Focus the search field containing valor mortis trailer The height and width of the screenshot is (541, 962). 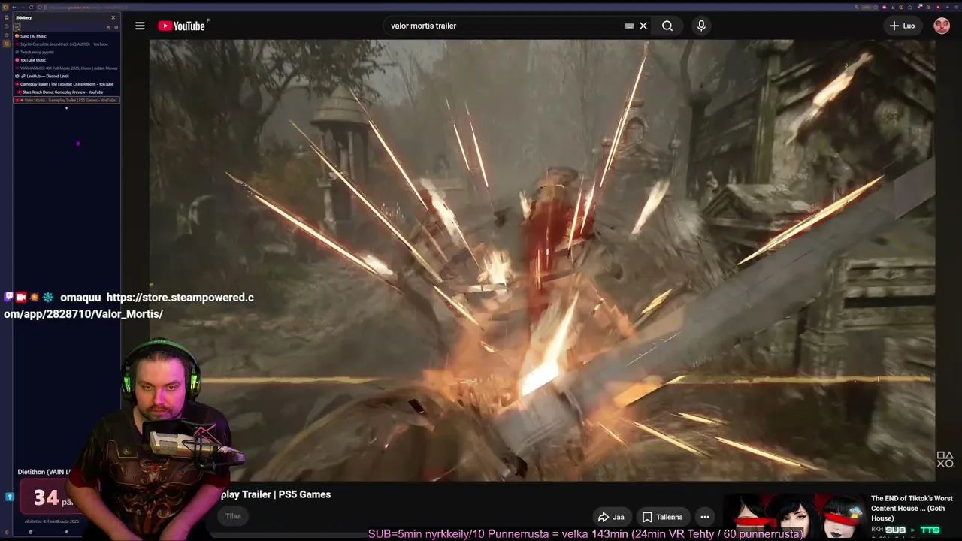coord(504,26)
